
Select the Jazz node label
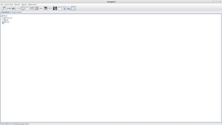click(7, 20)
